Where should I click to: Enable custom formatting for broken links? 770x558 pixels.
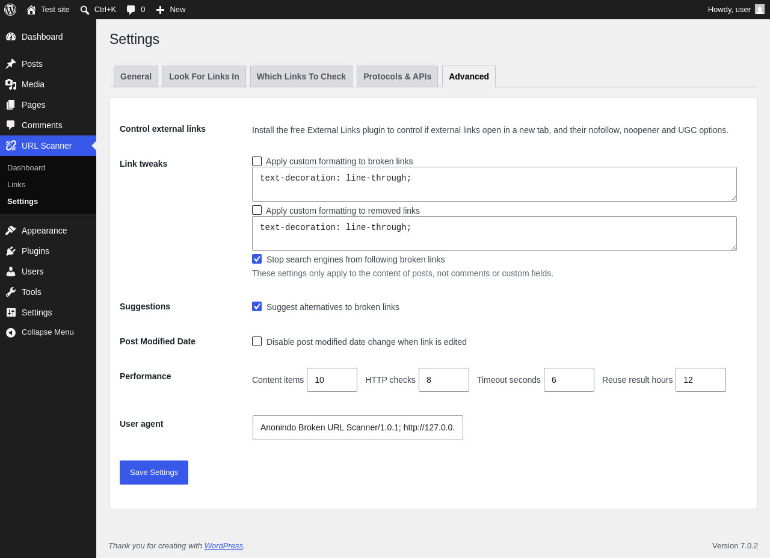pos(257,161)
